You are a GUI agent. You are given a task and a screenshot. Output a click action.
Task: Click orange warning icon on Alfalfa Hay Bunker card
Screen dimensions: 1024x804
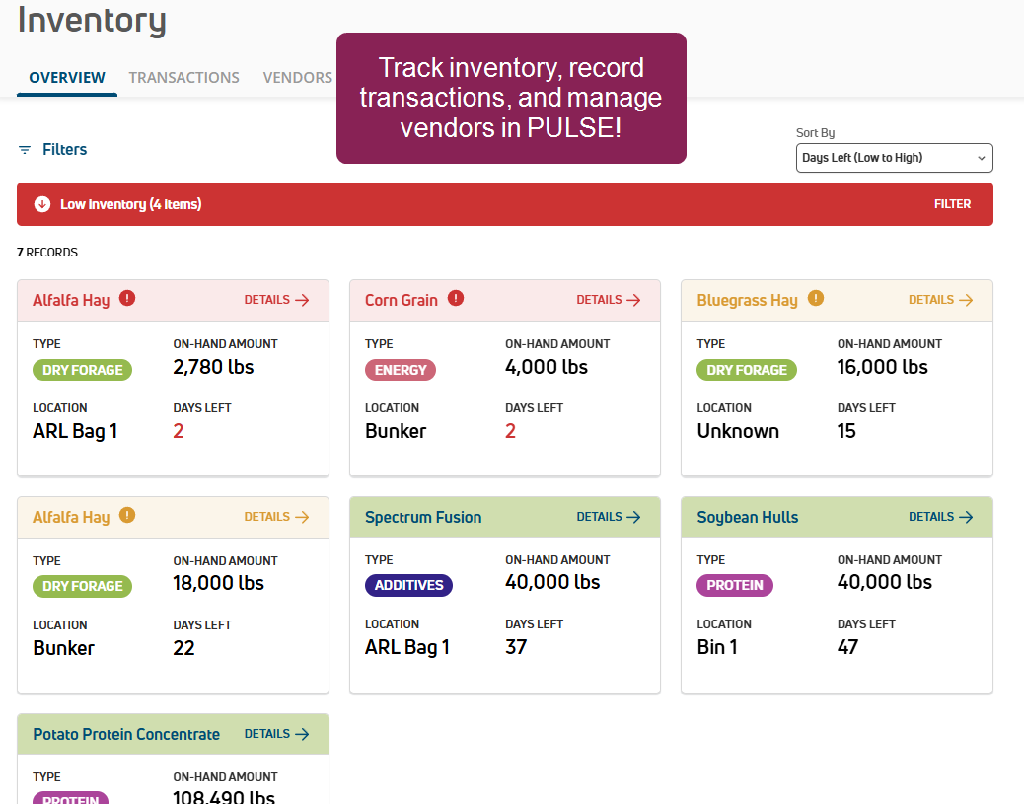[x=127, y=515]
